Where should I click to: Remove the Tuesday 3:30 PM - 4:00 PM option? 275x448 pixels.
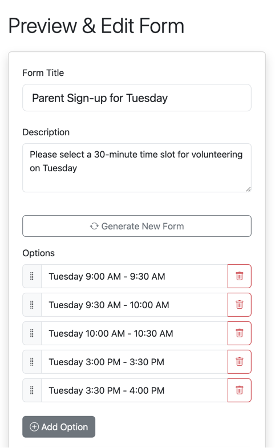click(239, 390)
